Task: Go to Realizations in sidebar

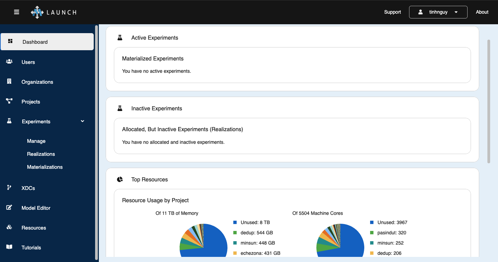Action: click(x=41, y=154)
